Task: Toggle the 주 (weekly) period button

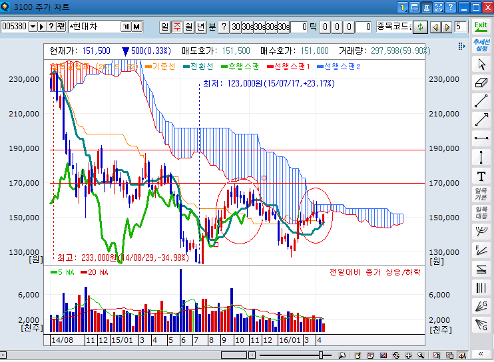Action: (x=177, y=27)
